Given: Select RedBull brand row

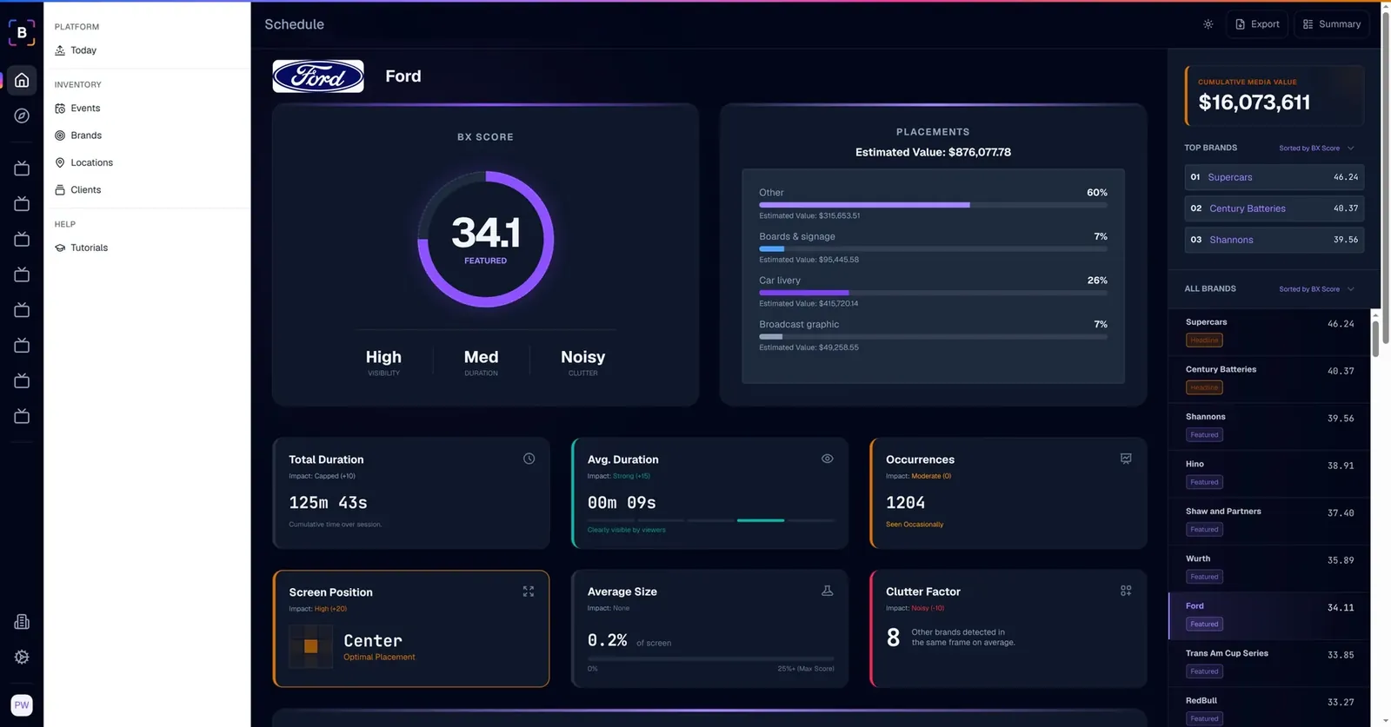Looking at the screenshot, I should 1269,708.
